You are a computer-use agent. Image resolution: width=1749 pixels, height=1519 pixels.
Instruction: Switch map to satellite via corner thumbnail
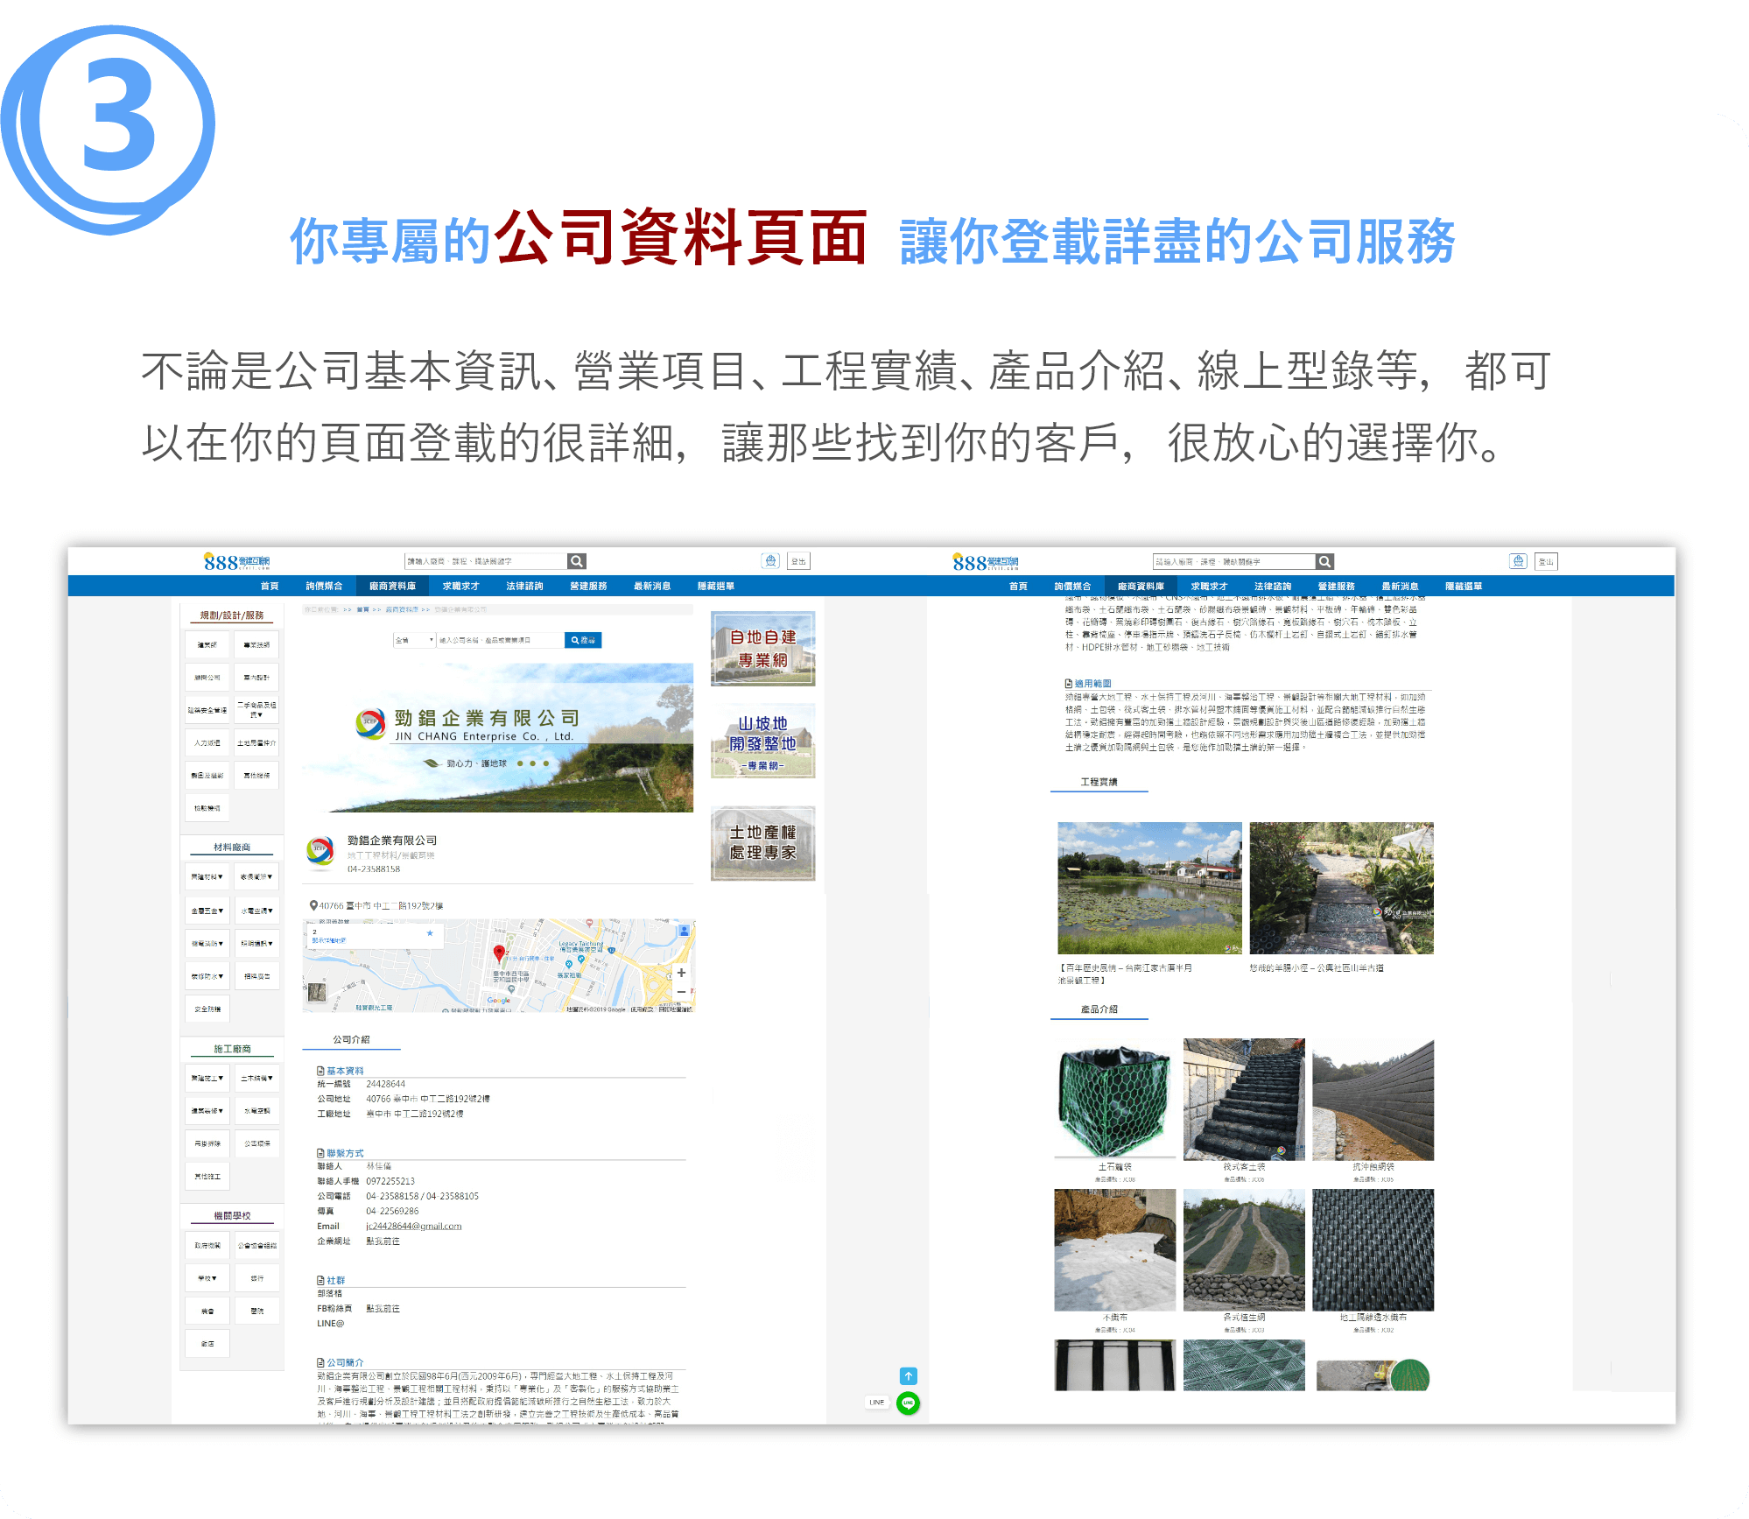pos(317,992)
